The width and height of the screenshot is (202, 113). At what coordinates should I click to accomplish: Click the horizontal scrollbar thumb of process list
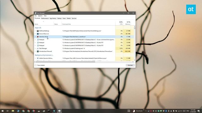[x=65, y=62]
